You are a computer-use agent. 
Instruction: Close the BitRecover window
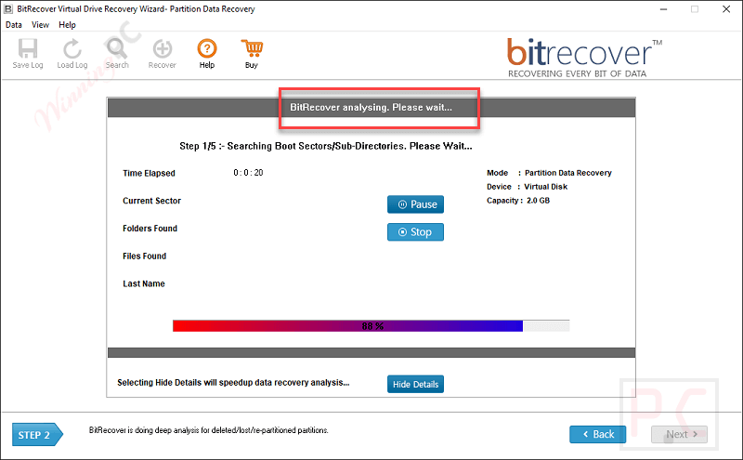(726, 9)
